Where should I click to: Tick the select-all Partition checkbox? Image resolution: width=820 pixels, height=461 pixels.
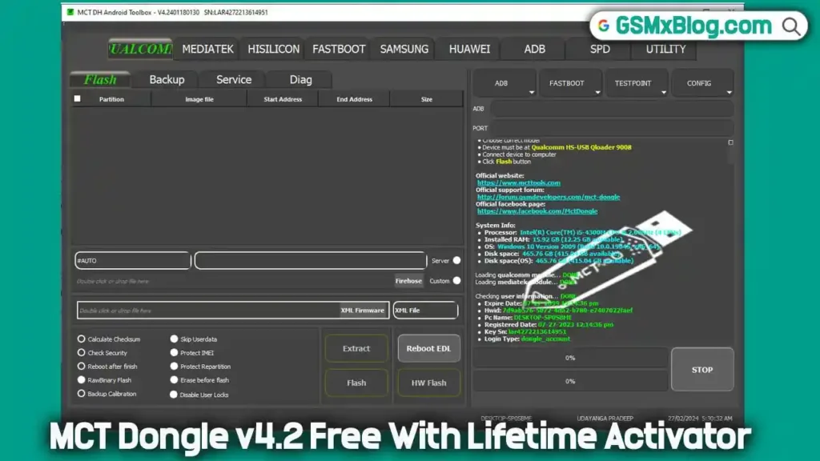tap(78, 98)
